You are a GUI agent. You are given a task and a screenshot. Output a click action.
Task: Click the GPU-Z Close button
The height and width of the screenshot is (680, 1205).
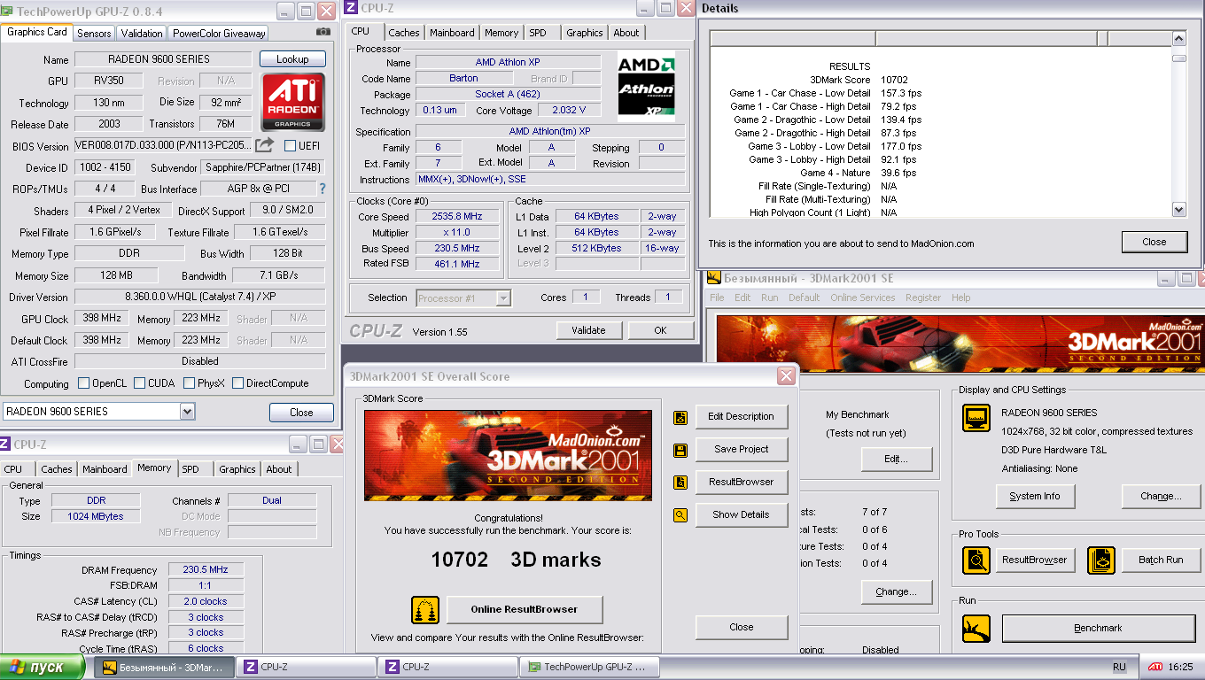coord(301,412)
